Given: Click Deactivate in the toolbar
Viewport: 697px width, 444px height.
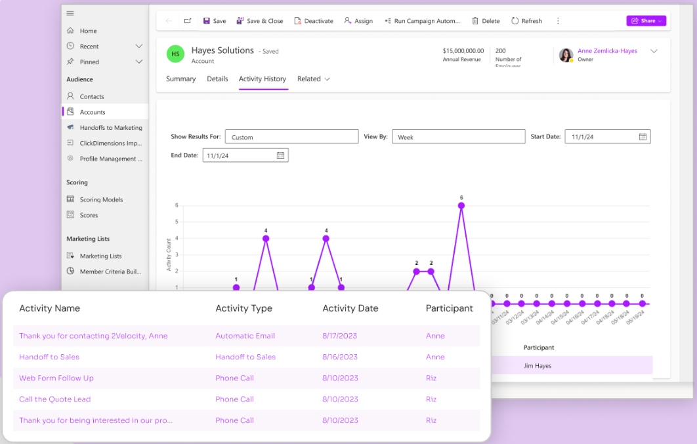Looking at the screenshot, I should coord(313,21).
